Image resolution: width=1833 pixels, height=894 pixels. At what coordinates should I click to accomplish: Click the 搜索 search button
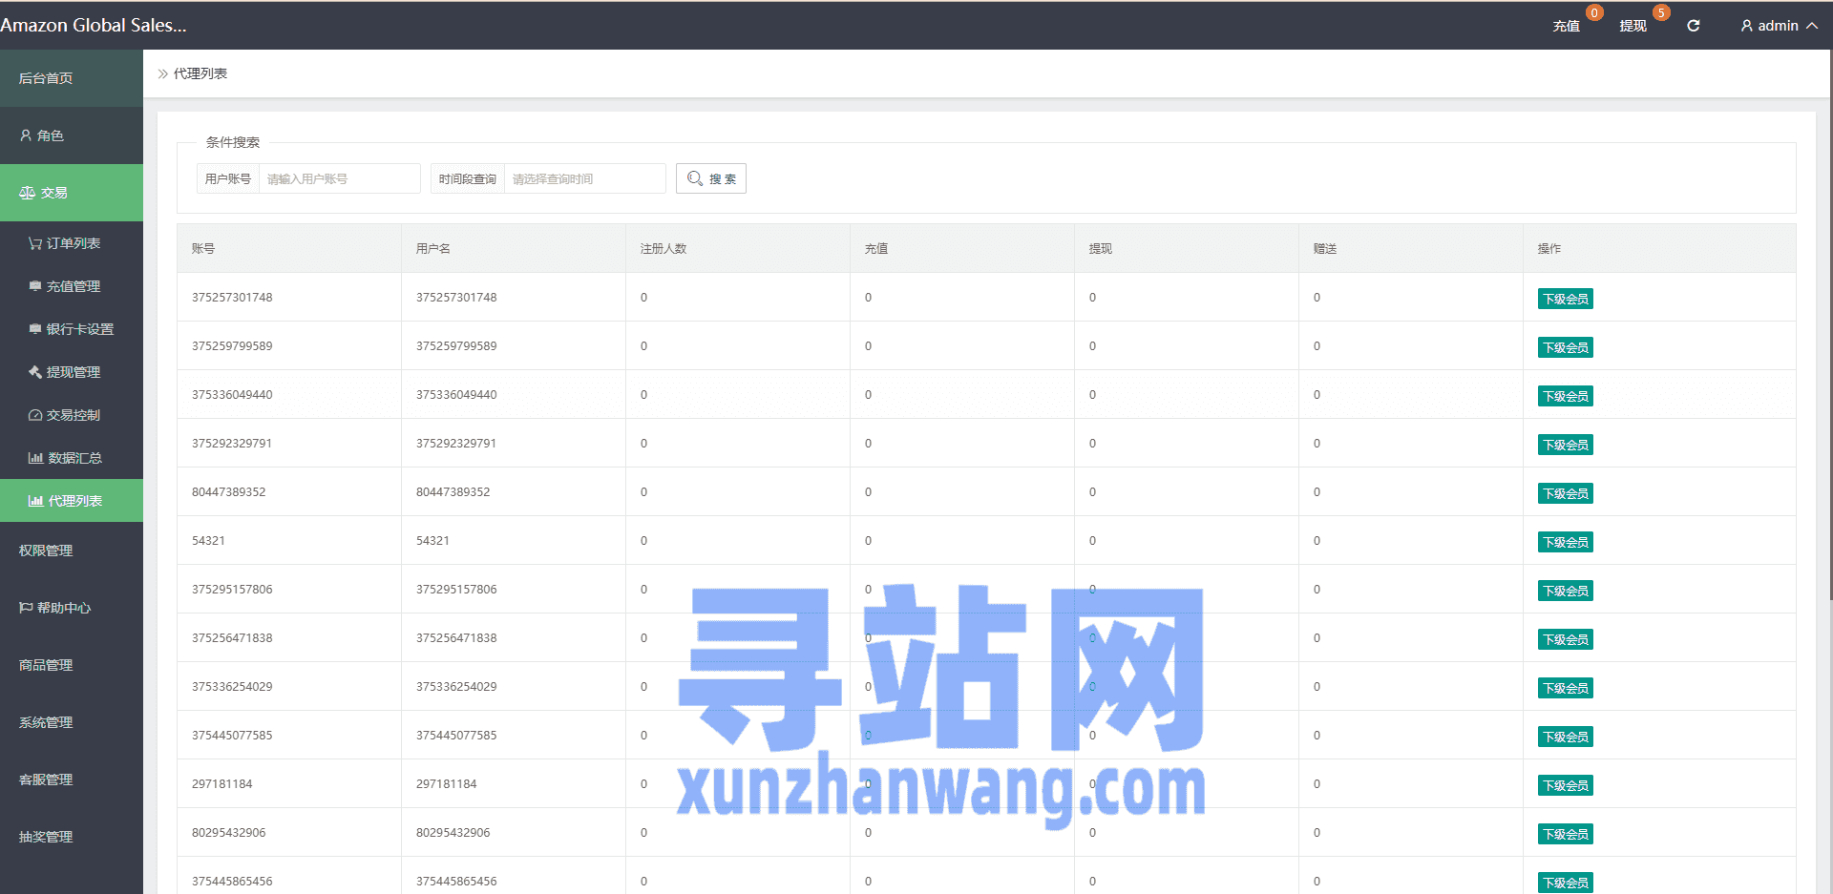pyautogui.click(x=711, y=178)
